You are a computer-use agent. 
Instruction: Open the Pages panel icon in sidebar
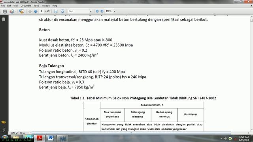click(x=4, y=19)
